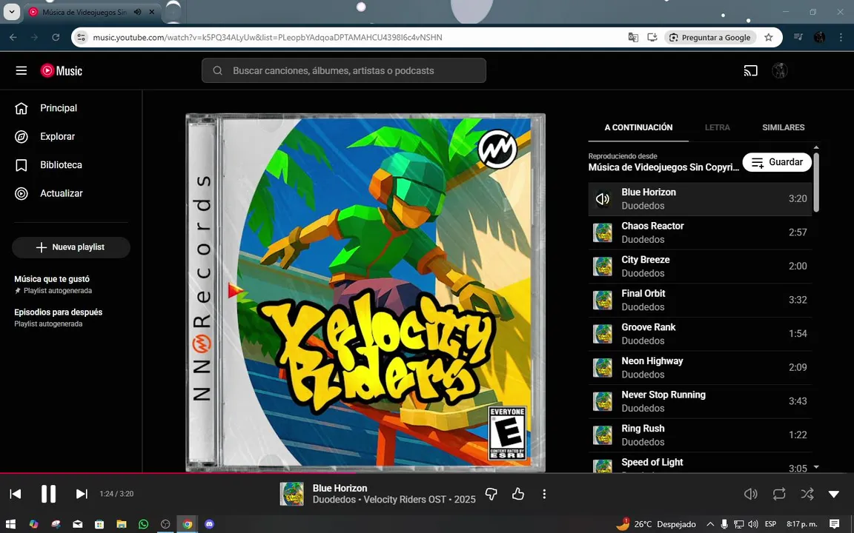Open more actions three-dot menu
The width and height of the screenshot is (854, 533).
[x=544, y=494]
